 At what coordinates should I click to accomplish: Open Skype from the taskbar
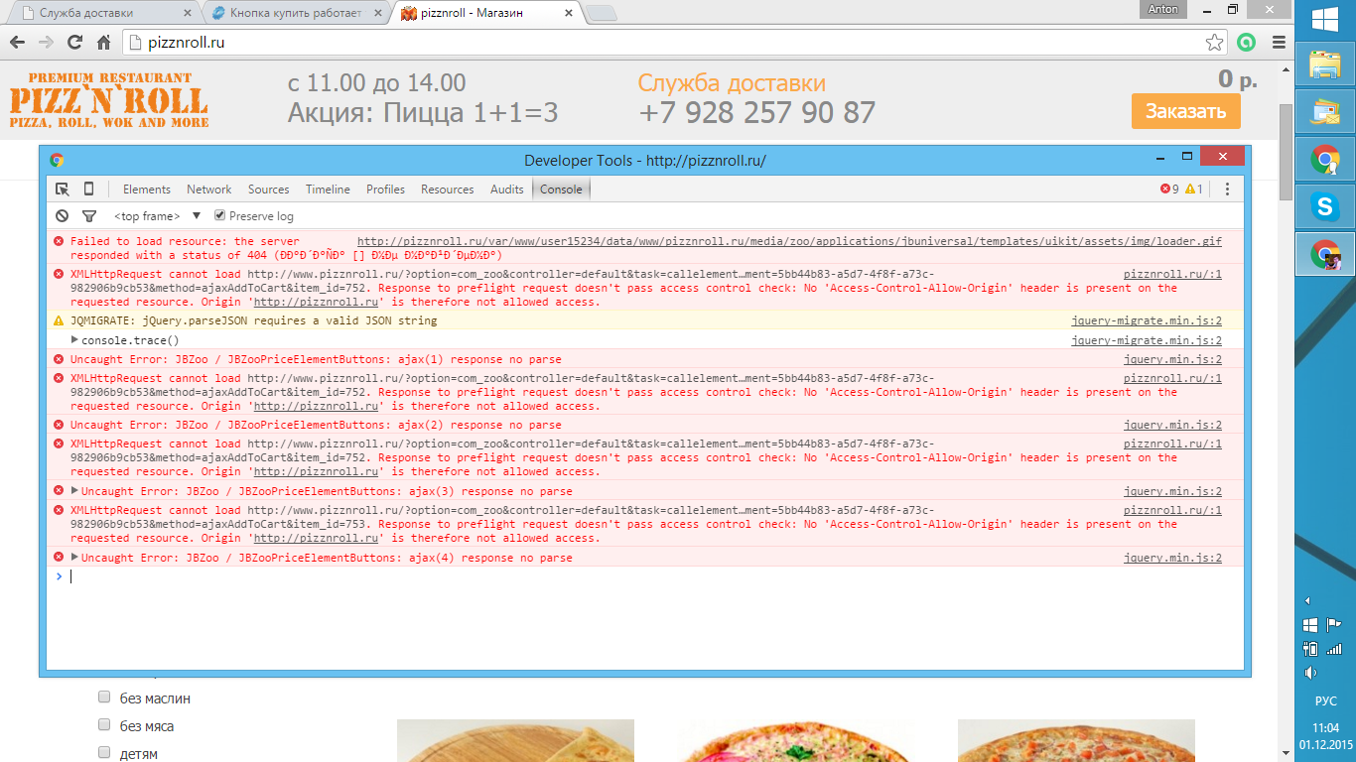point(1324,206)
